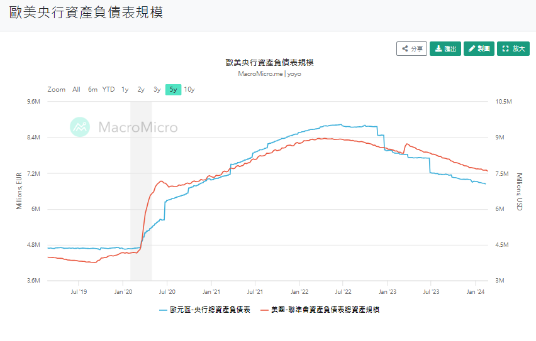Click the MacroMicro.me | yoyo subtitle
Image resolution: width=536 pixels, height=341 pixels.
269,73
